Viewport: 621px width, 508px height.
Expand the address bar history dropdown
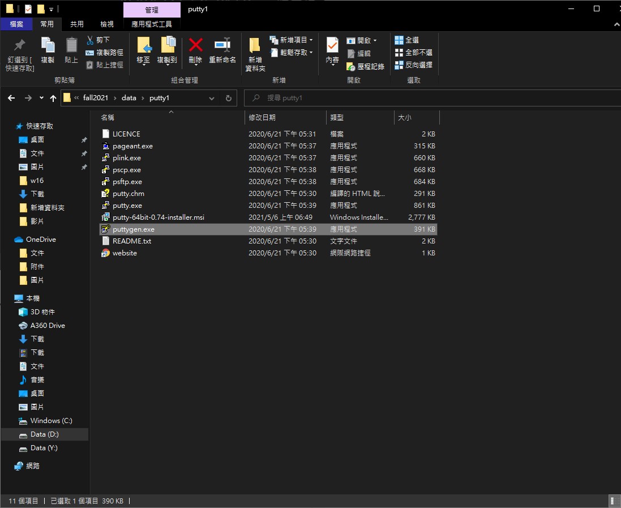(x=212, y=98)
